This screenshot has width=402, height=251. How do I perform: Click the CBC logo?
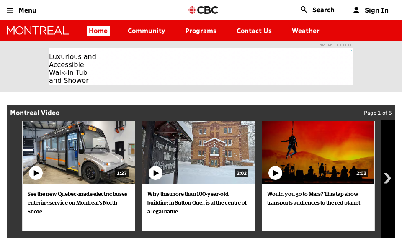[203, 10]
